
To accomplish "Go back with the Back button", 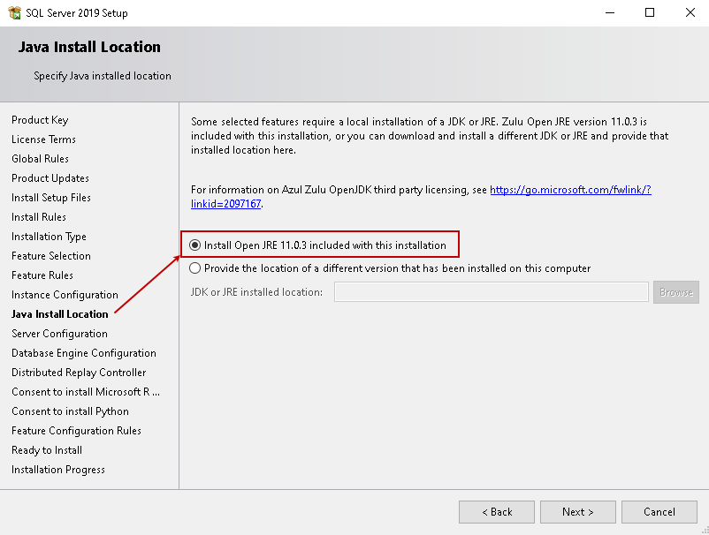I will (x=497, y=512).
